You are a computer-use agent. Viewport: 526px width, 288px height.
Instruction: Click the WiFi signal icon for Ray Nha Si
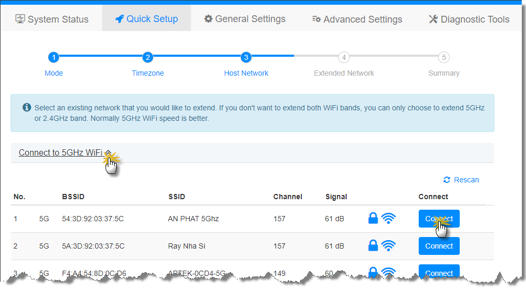click(388, 245)
